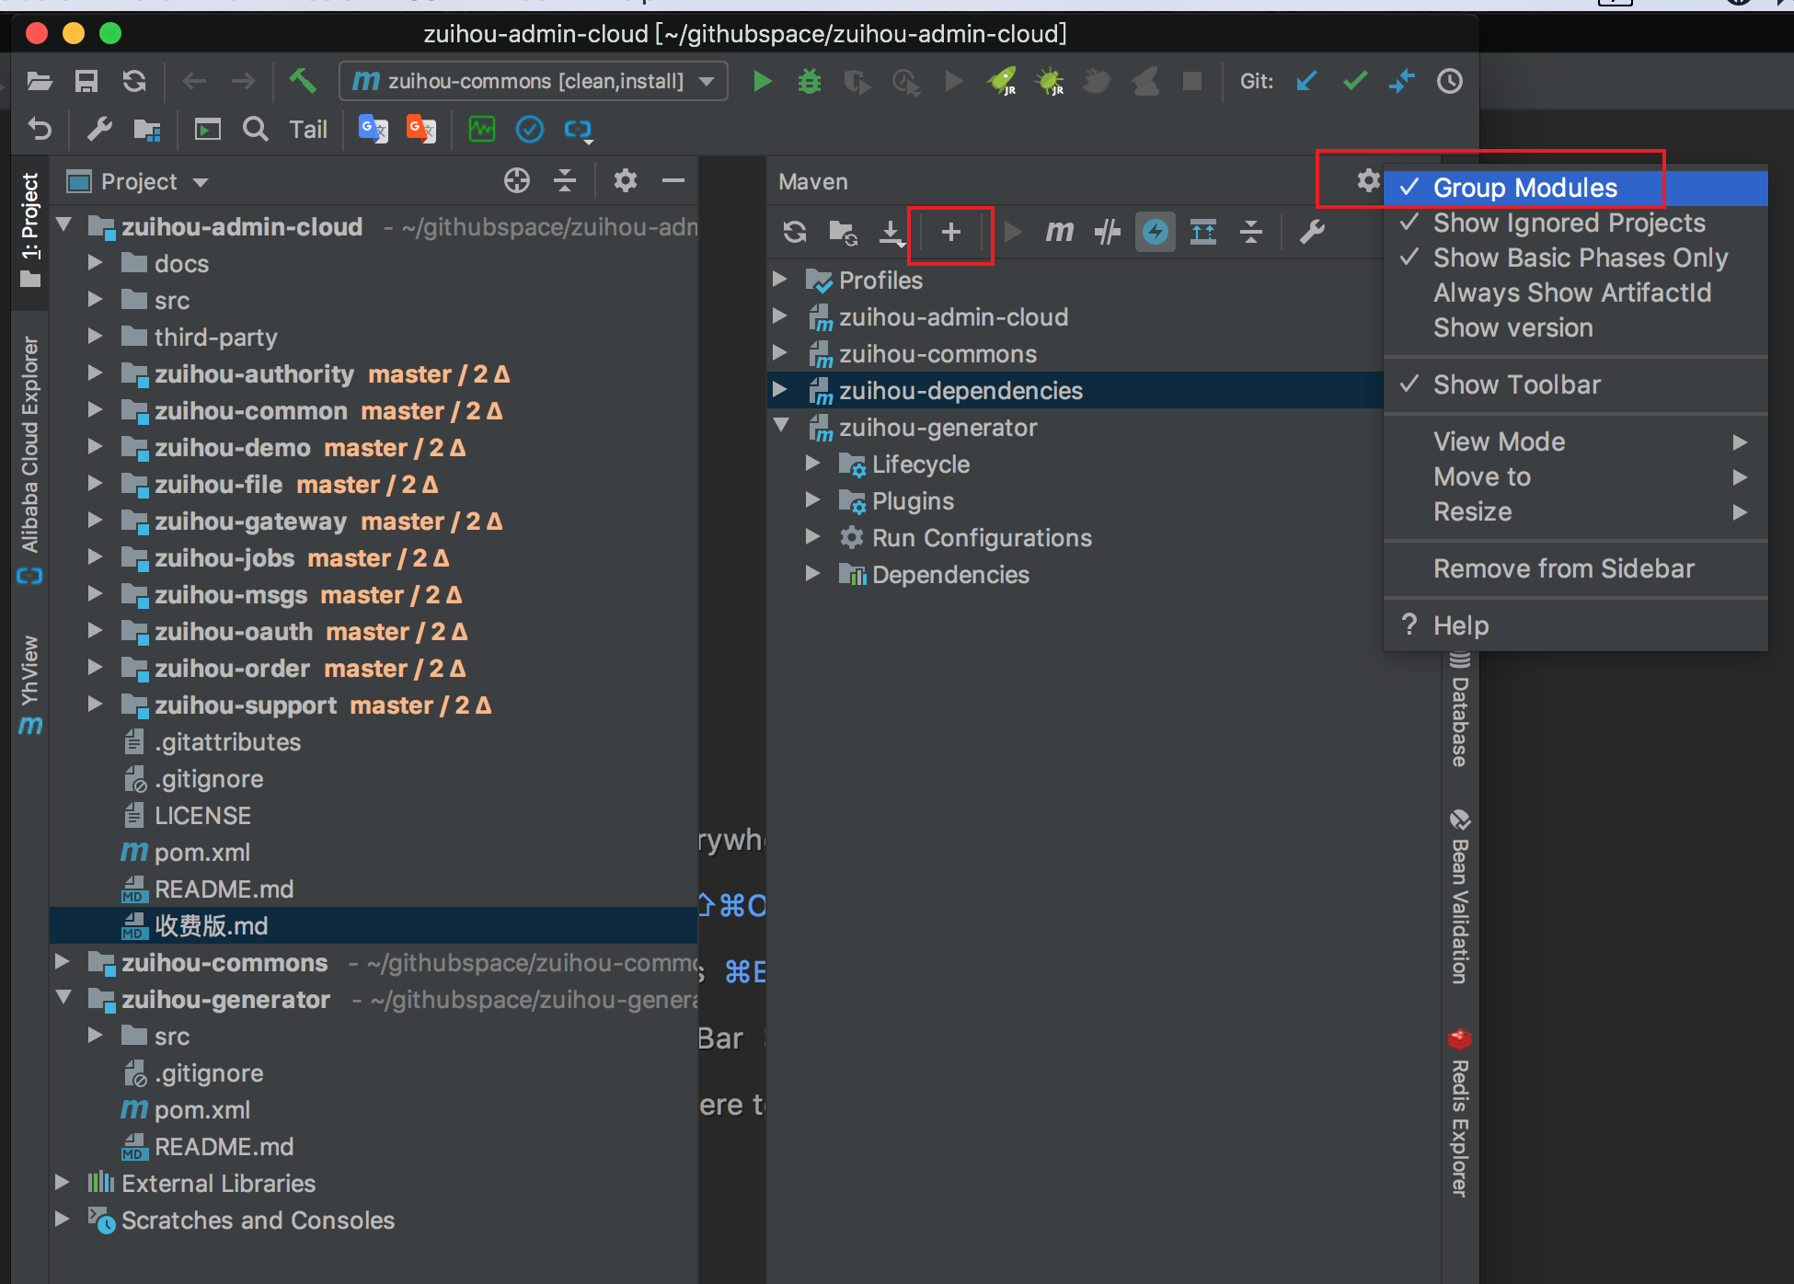This screenshot has width=1794, height=1284.
Task: Select .gitattributes in project tree
Action: coord(227,742)
